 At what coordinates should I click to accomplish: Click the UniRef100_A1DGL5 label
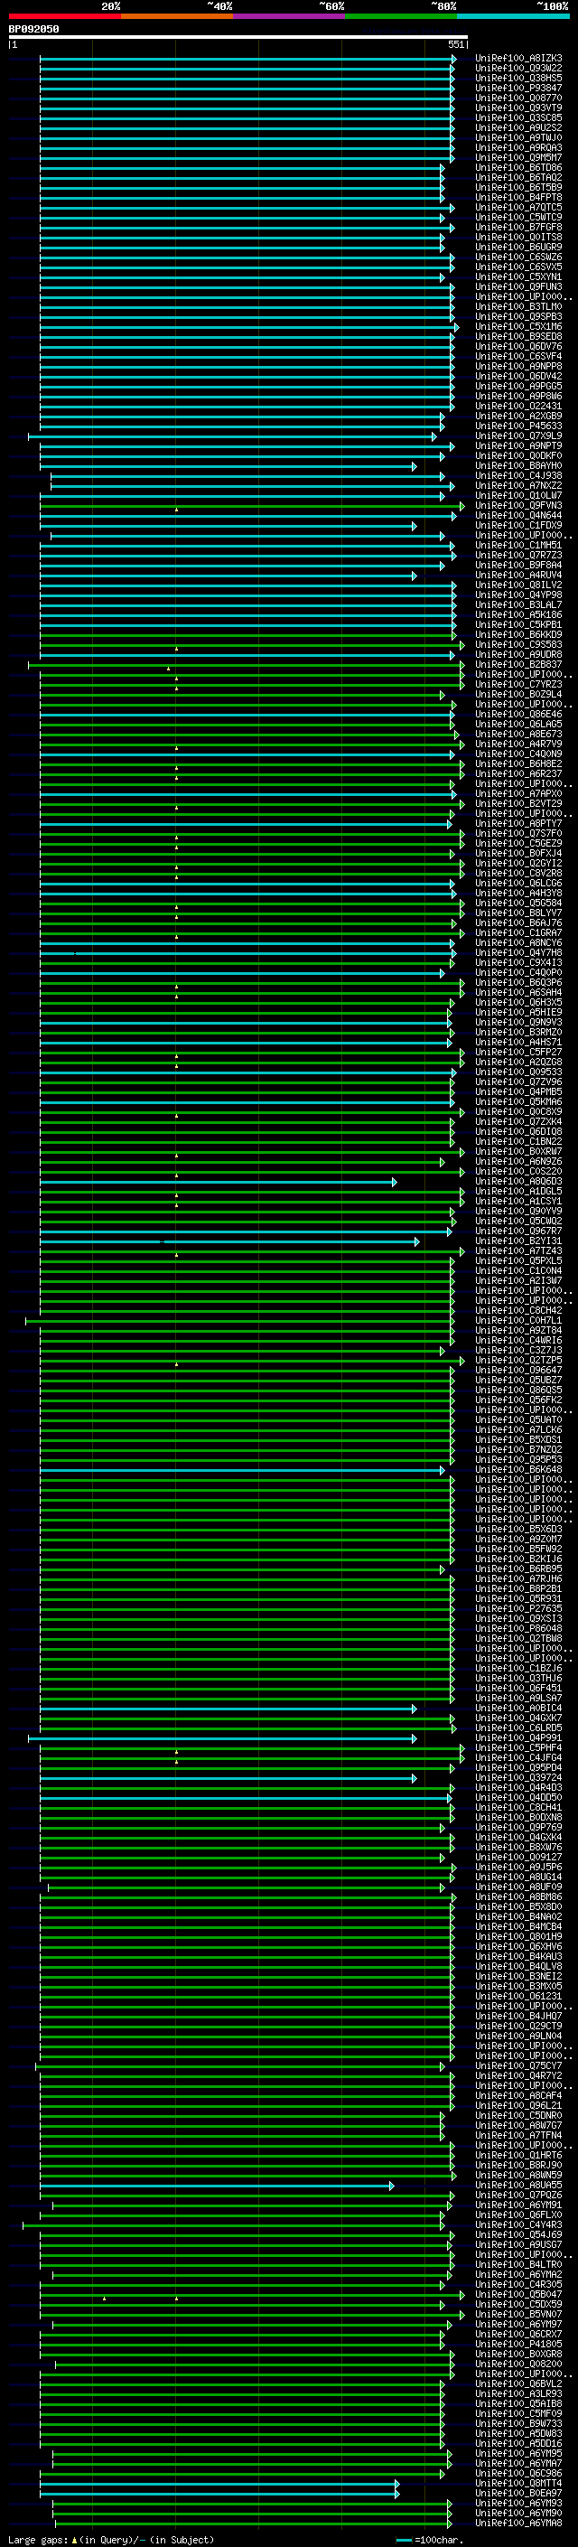pos(518,1192)
